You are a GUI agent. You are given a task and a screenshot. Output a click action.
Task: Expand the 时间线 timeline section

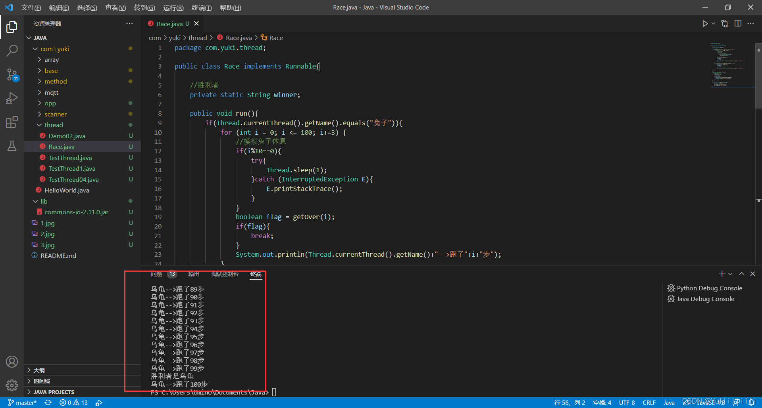tap(82, 381)
